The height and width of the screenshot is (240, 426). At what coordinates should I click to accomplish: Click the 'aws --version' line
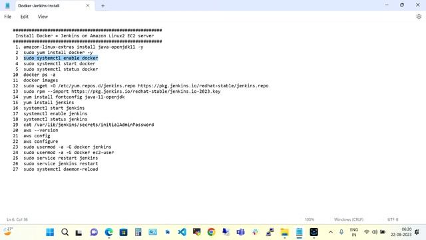pyautogui.click(x=41, y=130)
